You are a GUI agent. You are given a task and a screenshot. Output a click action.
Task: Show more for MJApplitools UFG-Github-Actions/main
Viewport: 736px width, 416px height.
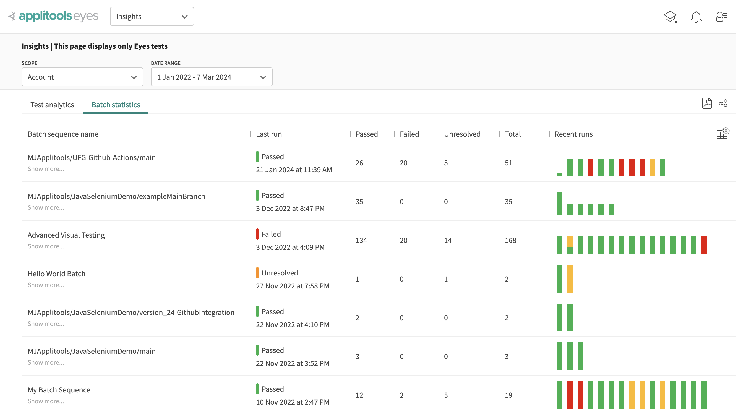(45, 168)
